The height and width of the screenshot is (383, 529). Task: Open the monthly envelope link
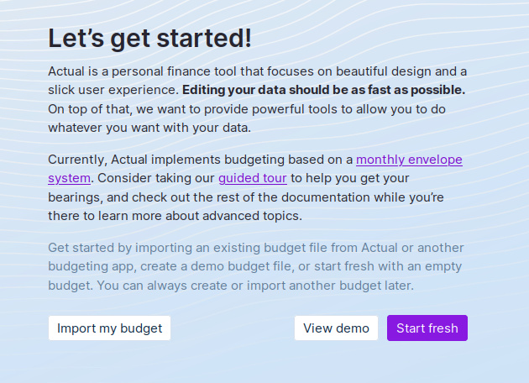(409, 159)
